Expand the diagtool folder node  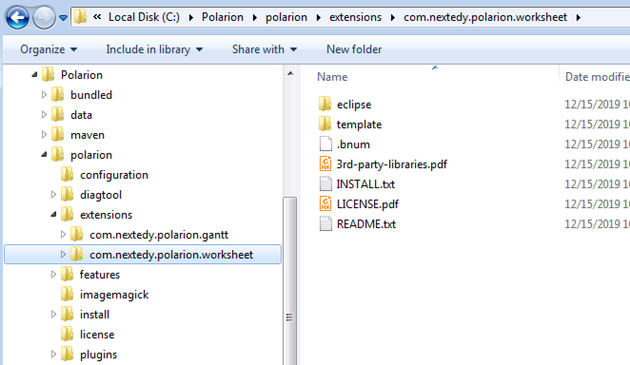(53, 194)
